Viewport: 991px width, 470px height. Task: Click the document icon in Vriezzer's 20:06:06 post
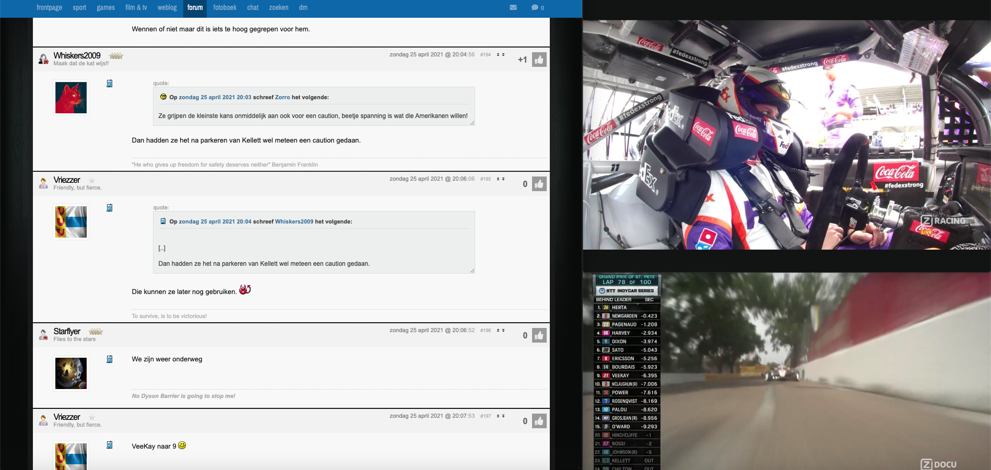(110, 208)
